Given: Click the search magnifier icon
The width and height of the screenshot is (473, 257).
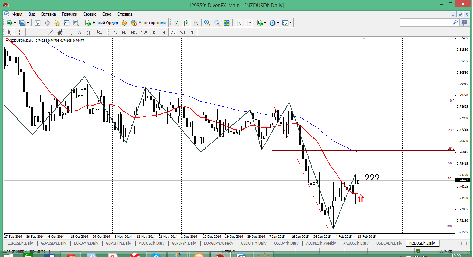Looking at the screenshot, I should click(x=456, y=22).
